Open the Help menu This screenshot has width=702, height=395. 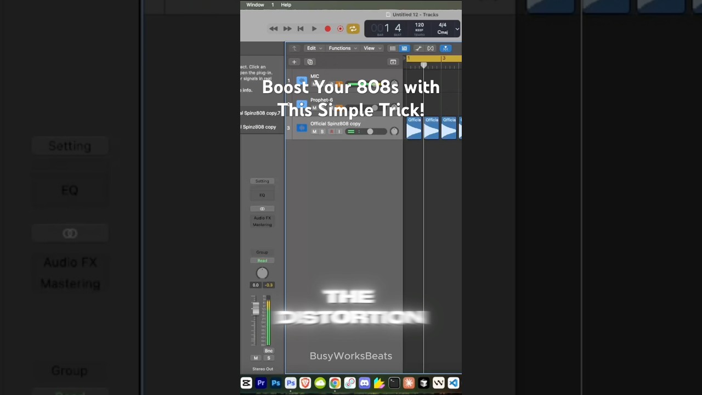coord(286,5)
